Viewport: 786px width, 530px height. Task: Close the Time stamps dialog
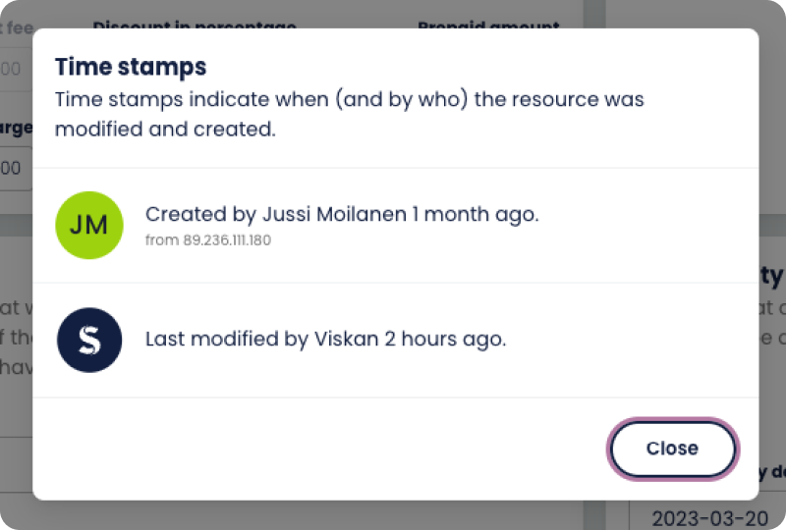[672, 449]
